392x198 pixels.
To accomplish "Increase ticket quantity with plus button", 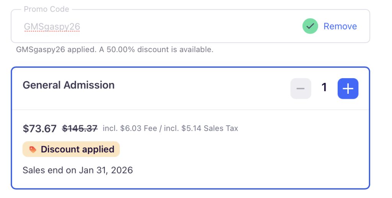I will click(348, 88).
